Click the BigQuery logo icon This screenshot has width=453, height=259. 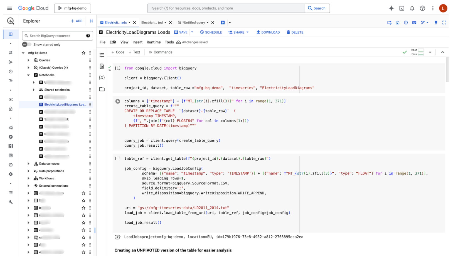[11, 21]
